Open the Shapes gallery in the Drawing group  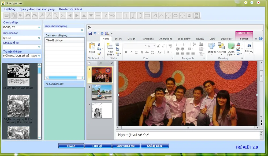[x=211, y=48]
